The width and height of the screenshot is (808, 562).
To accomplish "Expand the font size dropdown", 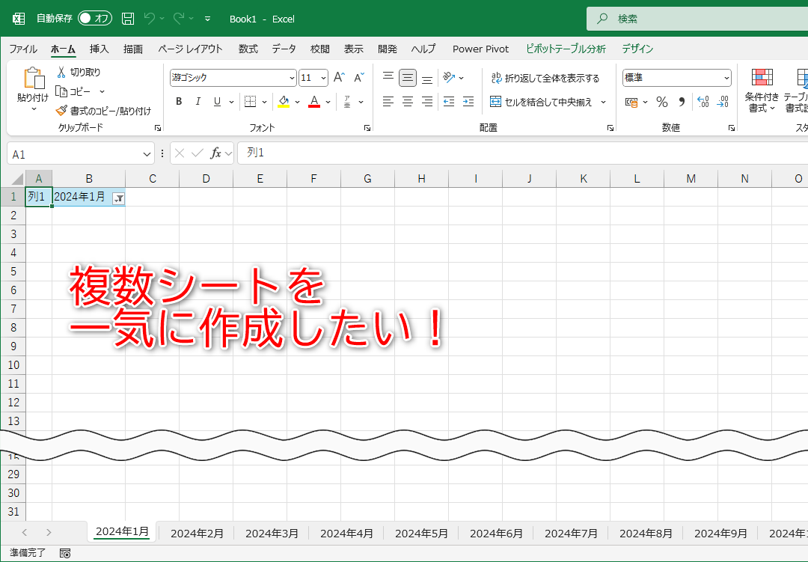I will coord(323,77).
